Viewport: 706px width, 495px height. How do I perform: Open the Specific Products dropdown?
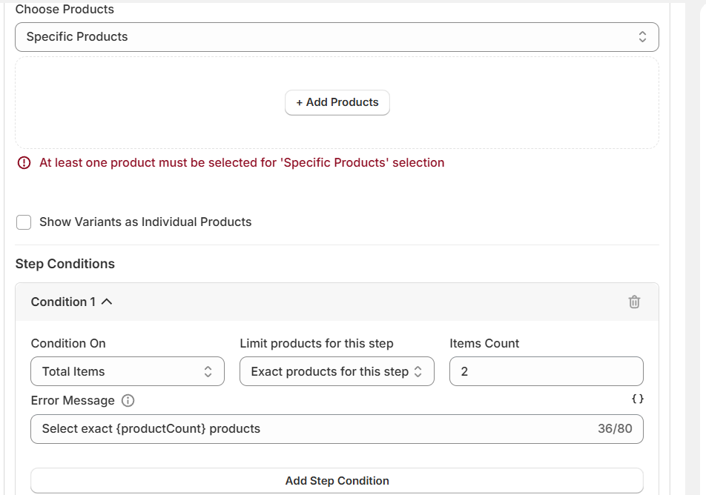click(x=337, y=37)
